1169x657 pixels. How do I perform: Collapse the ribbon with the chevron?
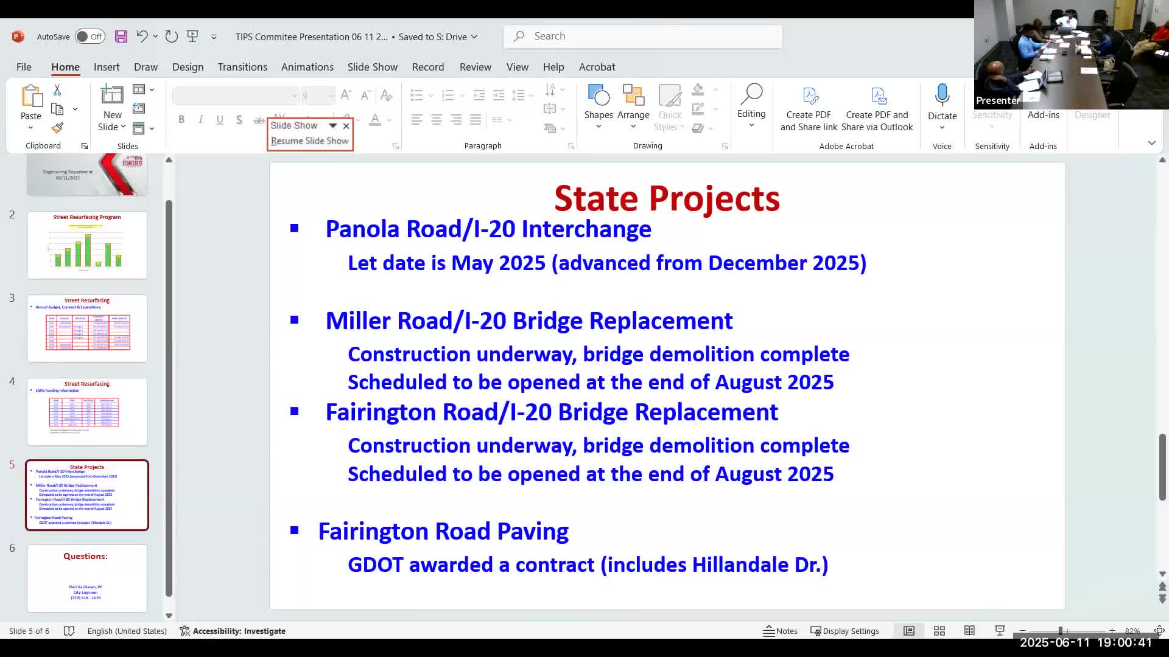click(x=1151, y=143)
